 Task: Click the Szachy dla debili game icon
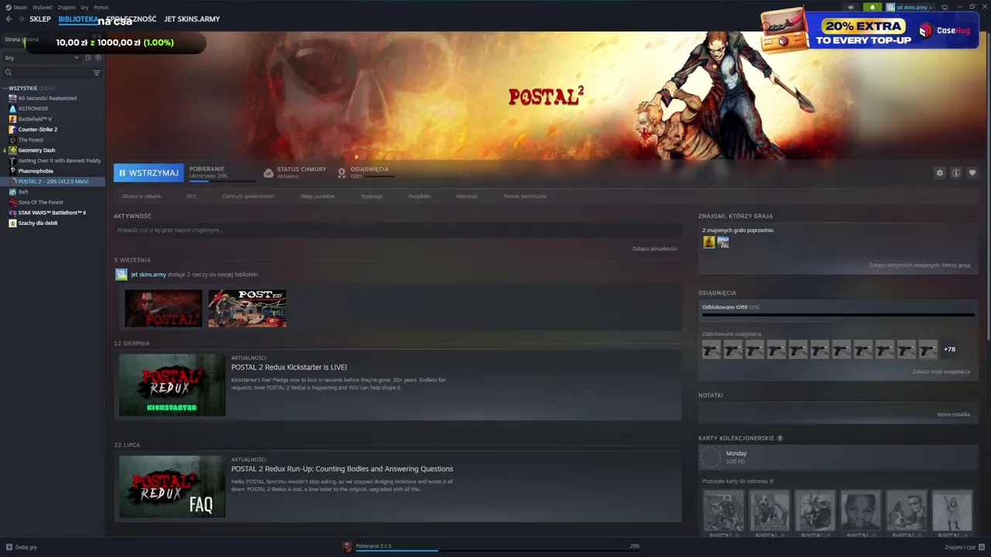12,223
